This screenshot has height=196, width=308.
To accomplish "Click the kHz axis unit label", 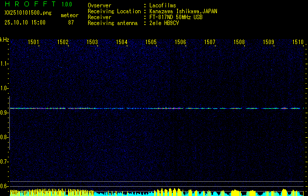I will [x=5, y=39].
